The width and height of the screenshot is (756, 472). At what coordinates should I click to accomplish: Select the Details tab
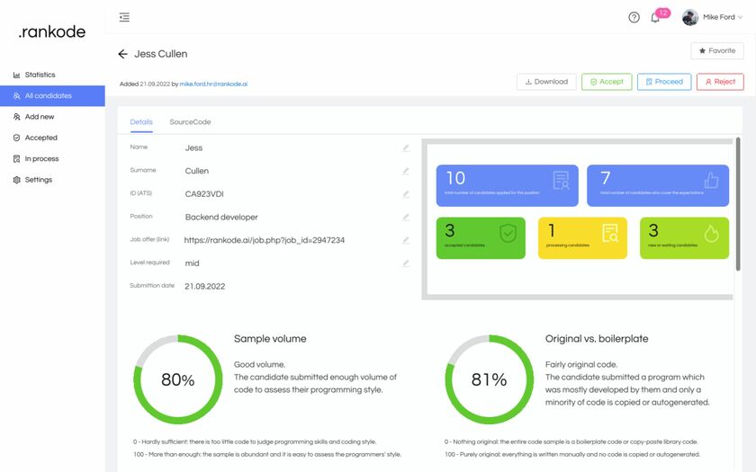pyautogui.click(x=141, y=122)
